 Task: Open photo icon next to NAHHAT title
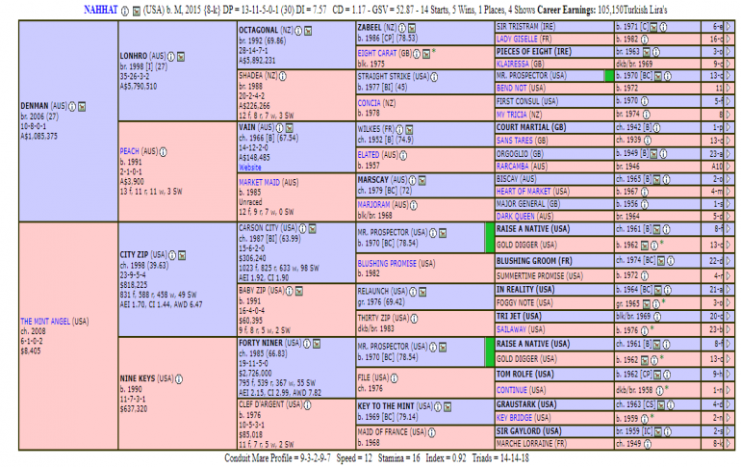[136, 11]
